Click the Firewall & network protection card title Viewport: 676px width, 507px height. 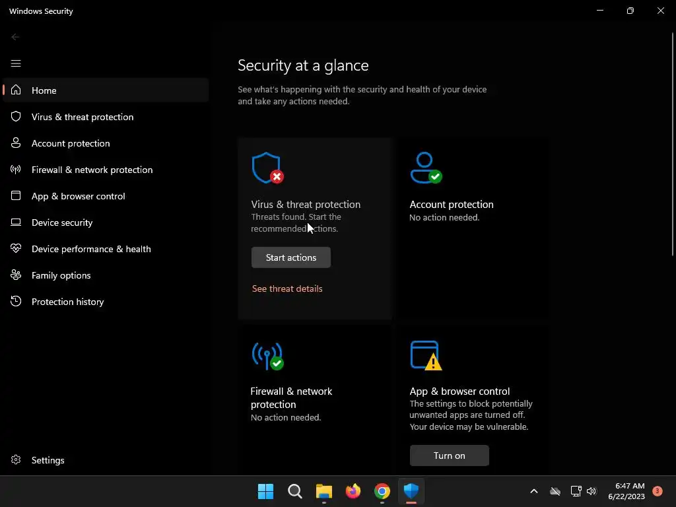291,397
